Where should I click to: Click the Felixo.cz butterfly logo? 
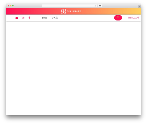(x=63, y=11)
